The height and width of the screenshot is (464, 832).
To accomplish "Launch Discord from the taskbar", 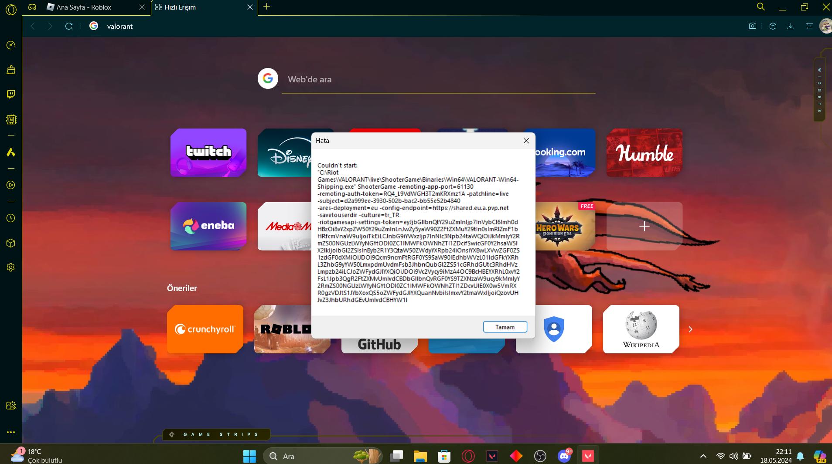I will pos(563,456).
